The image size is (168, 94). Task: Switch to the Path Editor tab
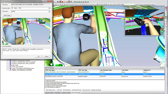tap(58, 93)
